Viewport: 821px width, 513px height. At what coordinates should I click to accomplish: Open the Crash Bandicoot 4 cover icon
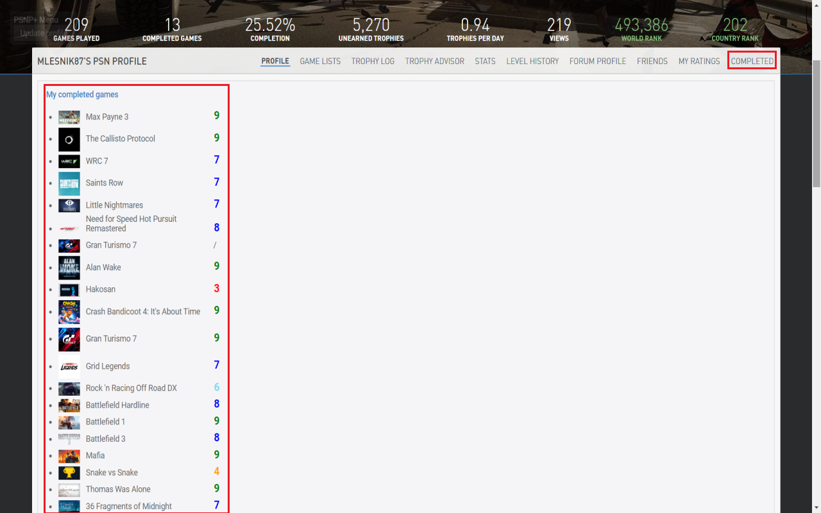[69, 312]
